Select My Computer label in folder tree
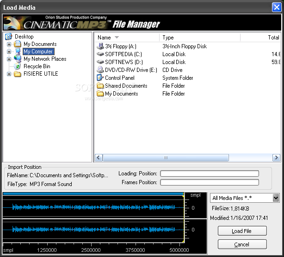Screen dimensions: 284x257 (x=38, y=51)
